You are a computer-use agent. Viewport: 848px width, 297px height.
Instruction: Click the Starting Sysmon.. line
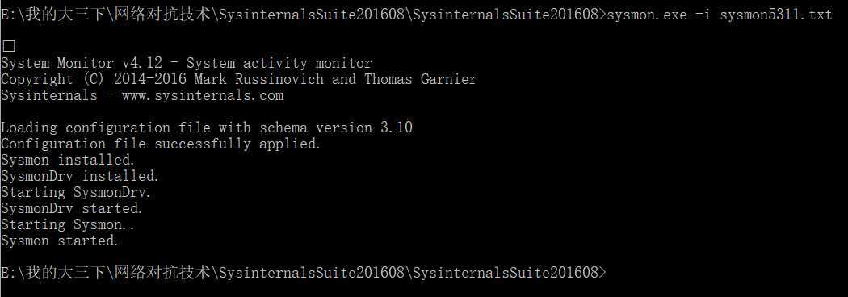click(x=68, y=224)
